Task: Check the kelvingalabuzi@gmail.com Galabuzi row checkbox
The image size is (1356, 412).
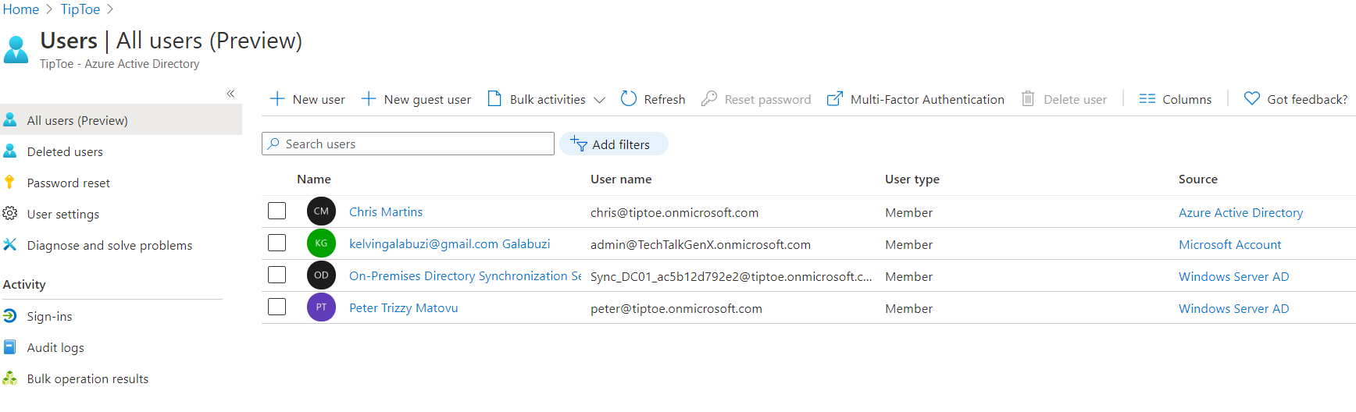Action: 277,243
